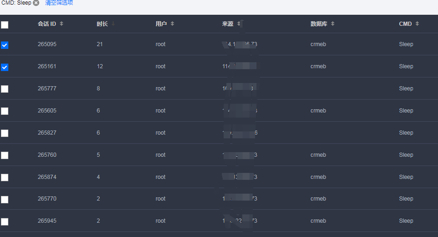Click the crmeb database cell in row 265760
This screenshot has height=237, width=438.
[318, 155]
